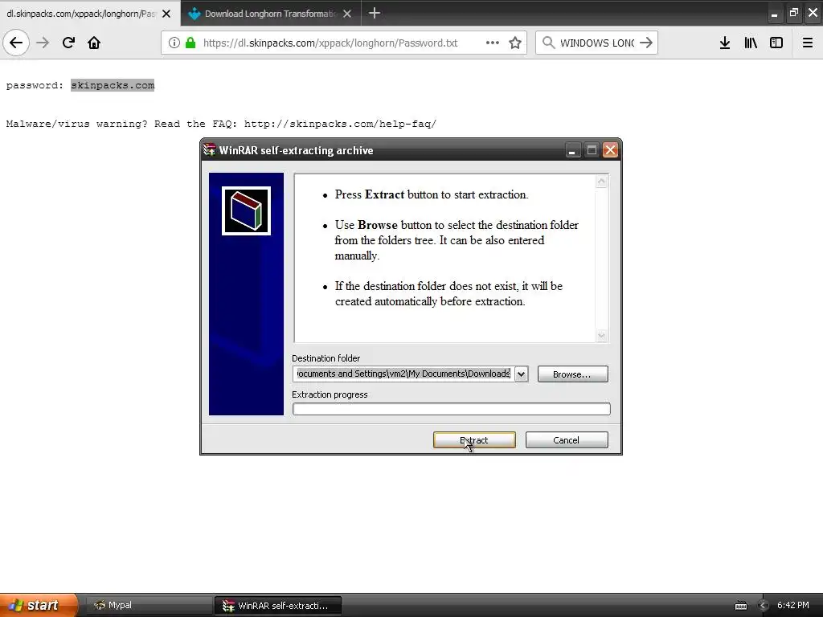Open the Library icon
The image size is (823, 617).
751,43
